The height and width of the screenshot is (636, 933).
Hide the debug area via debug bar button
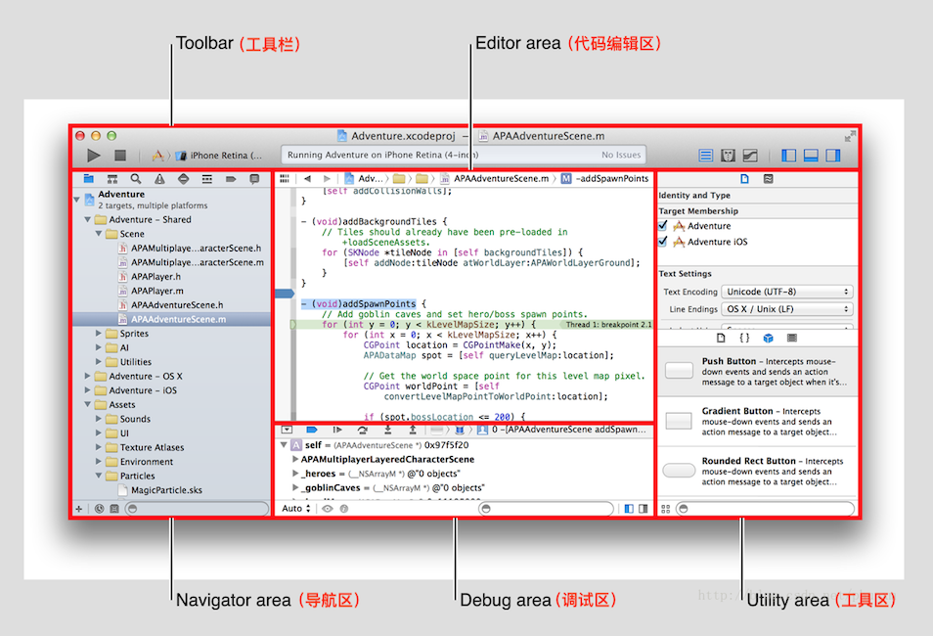pyautogui.click(x=287, y=430)
